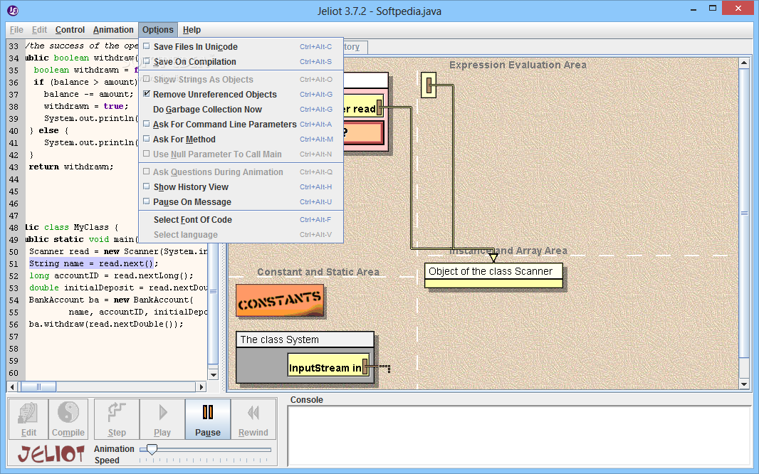Click the Step animation button
Viewport: 759px width, 474px height.
point(117,419)
